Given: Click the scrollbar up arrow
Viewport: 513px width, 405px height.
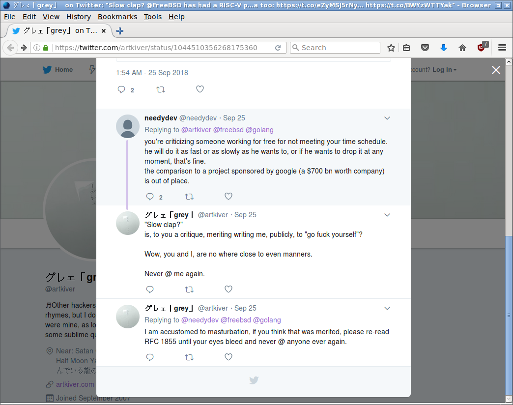Looking at the screenshot, I should click(x=509, y=61).
